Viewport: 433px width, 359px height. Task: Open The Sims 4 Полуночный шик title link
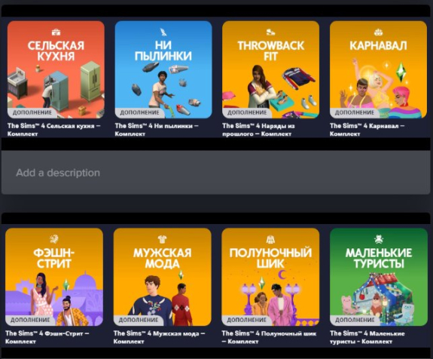click(269, 337)
